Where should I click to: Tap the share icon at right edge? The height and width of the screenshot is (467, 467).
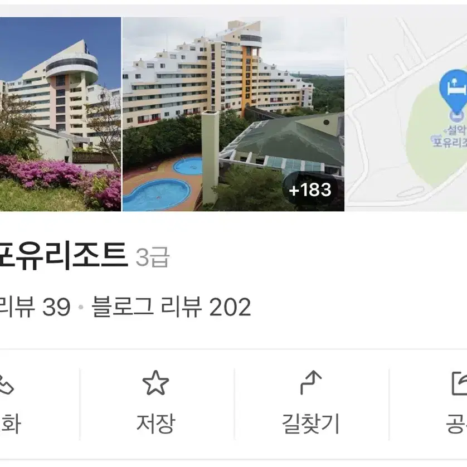point(459,383)
